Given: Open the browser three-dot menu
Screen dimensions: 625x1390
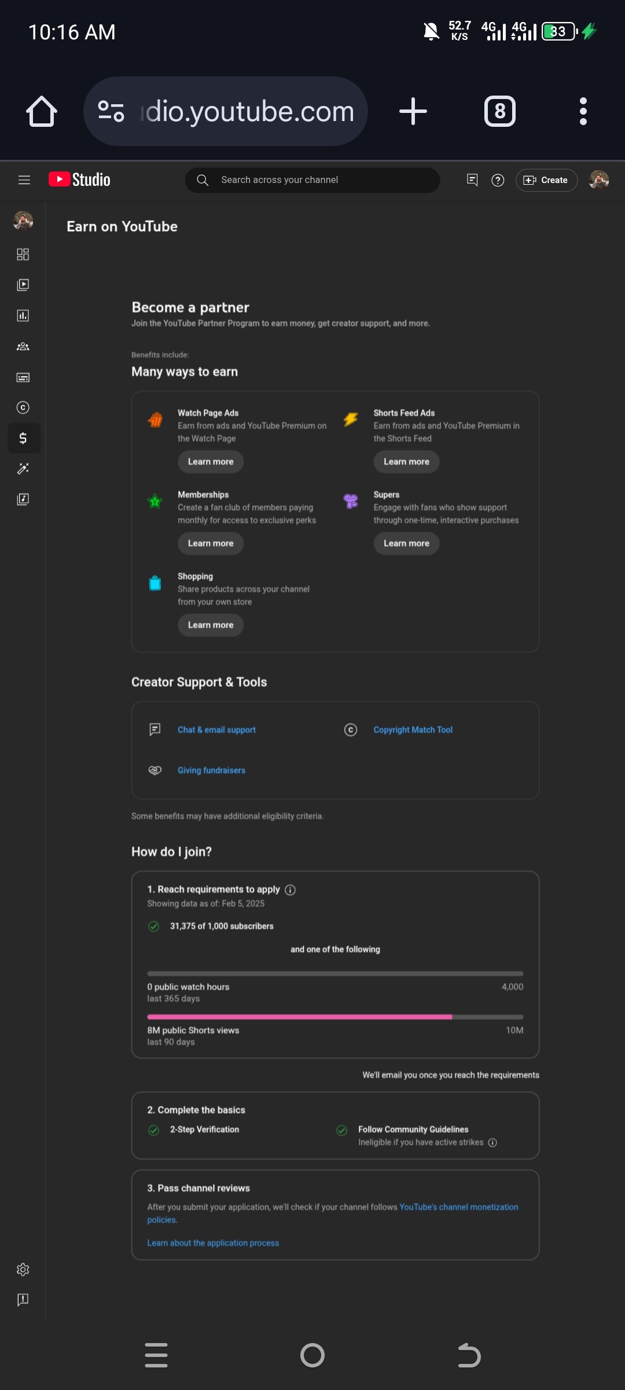Looking at the screenshot, I should [583, 111].
